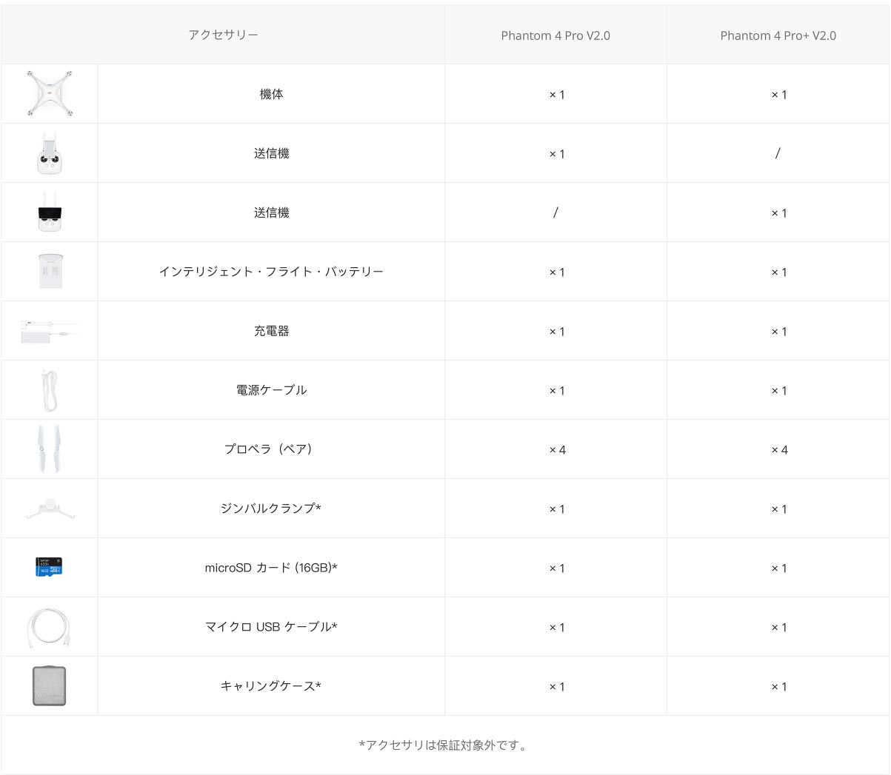The image size is (891, 775).
Task: Select the Phantom 4 Pro V2.0 column header
Action: [555, 35]
